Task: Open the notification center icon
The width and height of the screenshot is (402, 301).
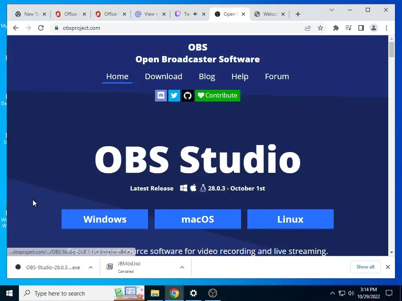Action: (x=389, y=293)
